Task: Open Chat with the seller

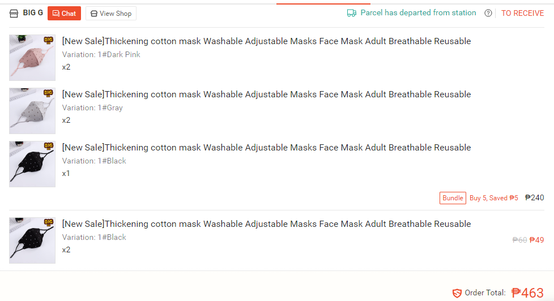Action: [x=65, y=14]
